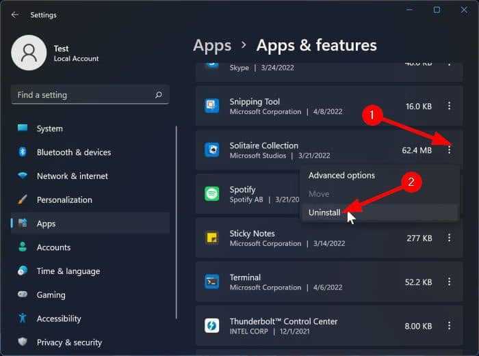The width and height of the screenshot is (479, 356).
Task: Click the Spotify app icon
Action: (x=211, y=193)
